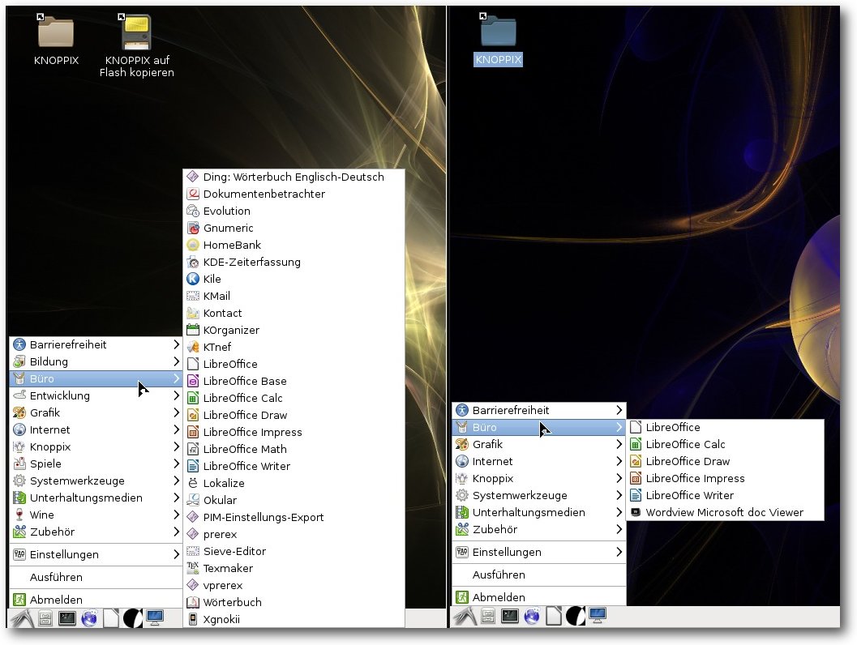Click the LibreOffice Math icon
The height and width of the screenshot is (645, 857).
click(x=192, y=449)
